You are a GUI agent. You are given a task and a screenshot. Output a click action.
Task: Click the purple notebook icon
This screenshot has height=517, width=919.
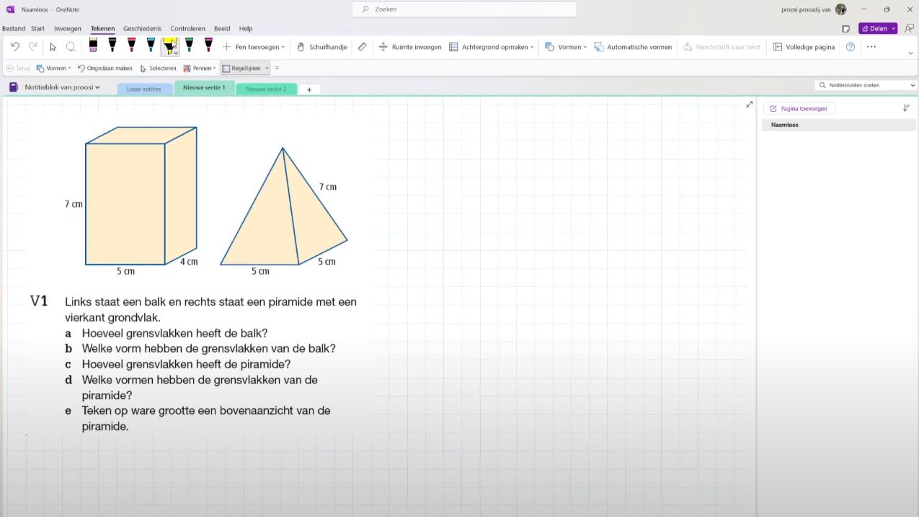point(14,87)
